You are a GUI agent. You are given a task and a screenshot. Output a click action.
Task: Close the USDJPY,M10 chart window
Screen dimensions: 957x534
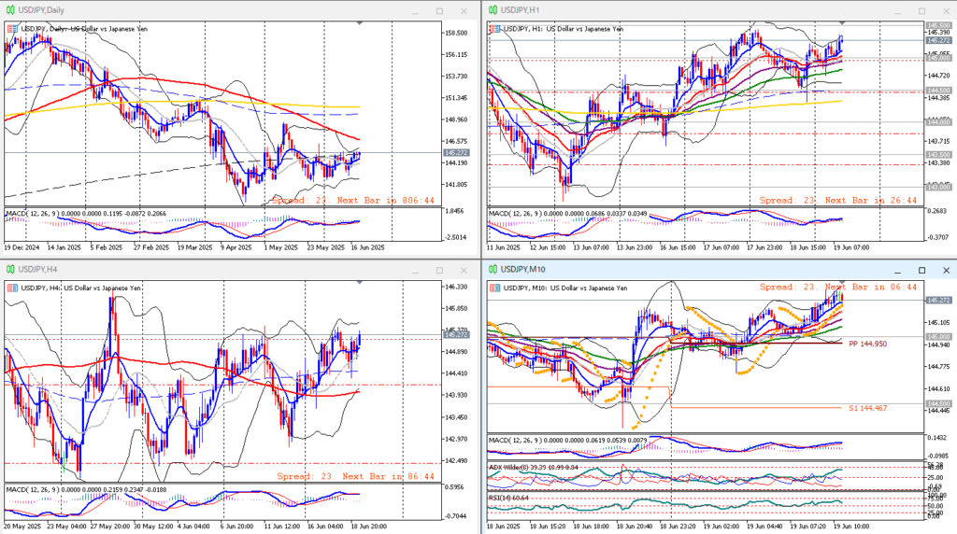(x=947, y=270)
